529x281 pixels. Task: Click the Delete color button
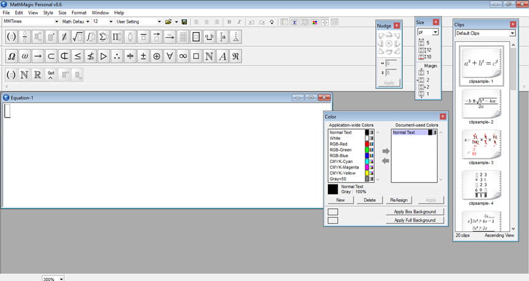370,200
